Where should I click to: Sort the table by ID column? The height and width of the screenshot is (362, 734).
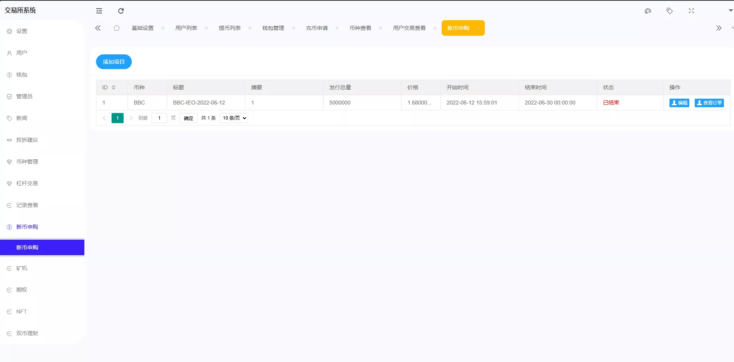[114, 87]
